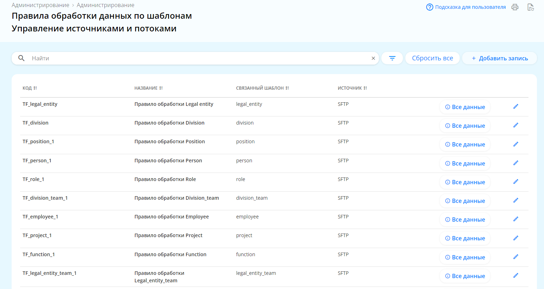Sort by the Источник column

365,88
